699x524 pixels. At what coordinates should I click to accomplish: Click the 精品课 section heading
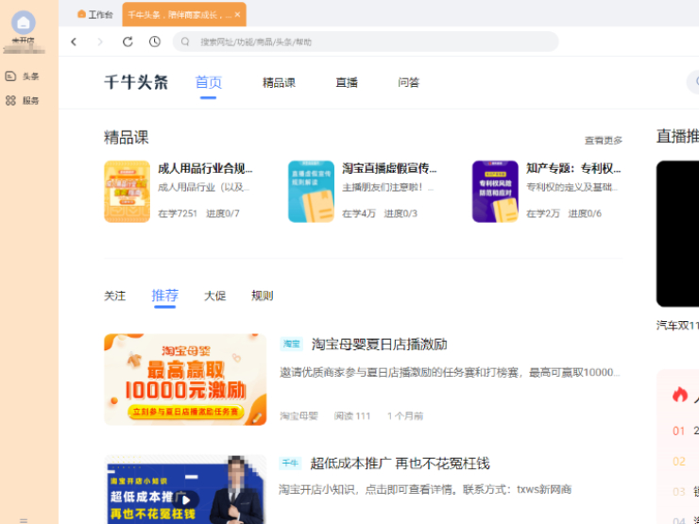coord(127,137)
